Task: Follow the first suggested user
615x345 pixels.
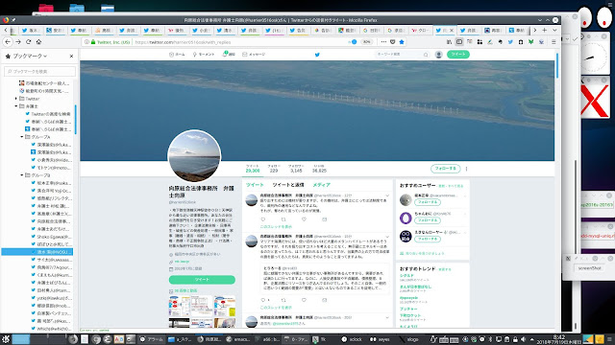Action: (x=427, y=202)
